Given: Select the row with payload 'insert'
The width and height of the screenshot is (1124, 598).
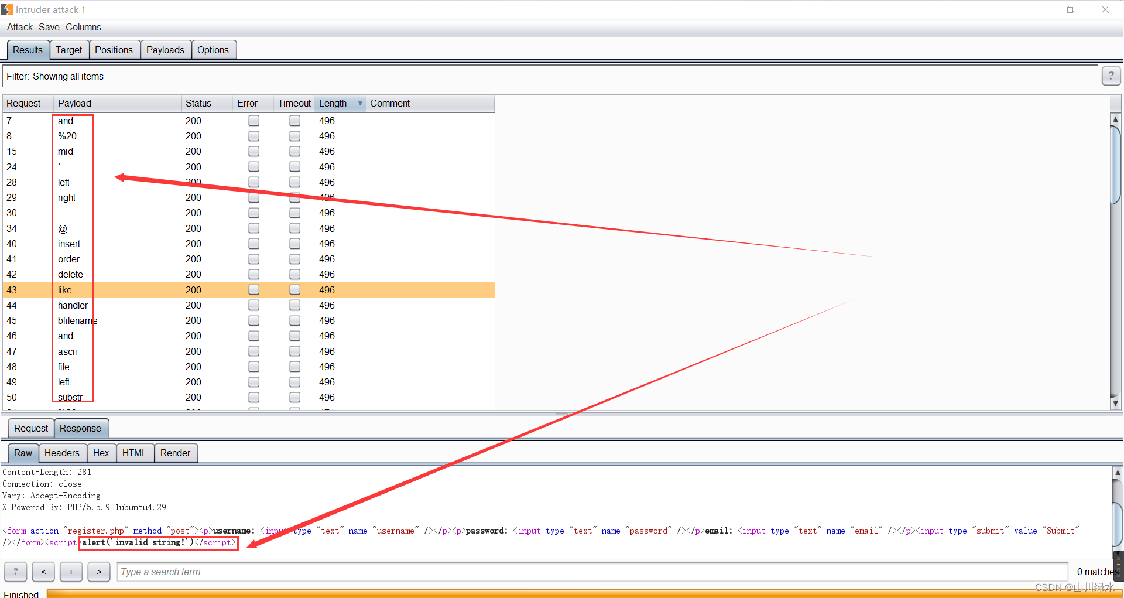Looking at the screenshot, I should [x=249, y=244].
